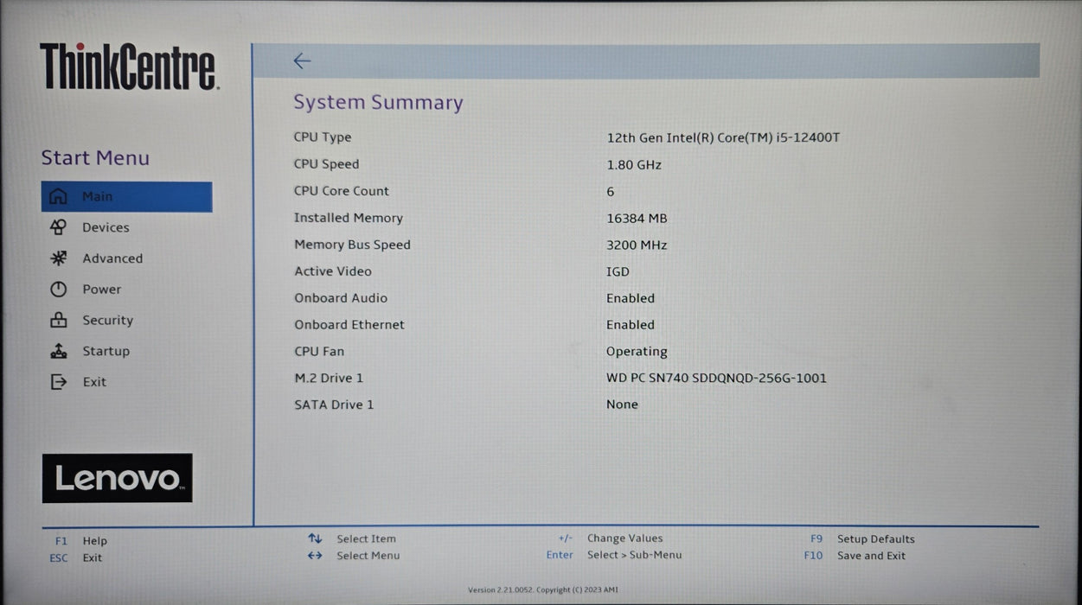The height and width of the screenshot is (605, 1082).
Task: Click the back arrow icon above System Summary
Action: click(x=302, y=60)
